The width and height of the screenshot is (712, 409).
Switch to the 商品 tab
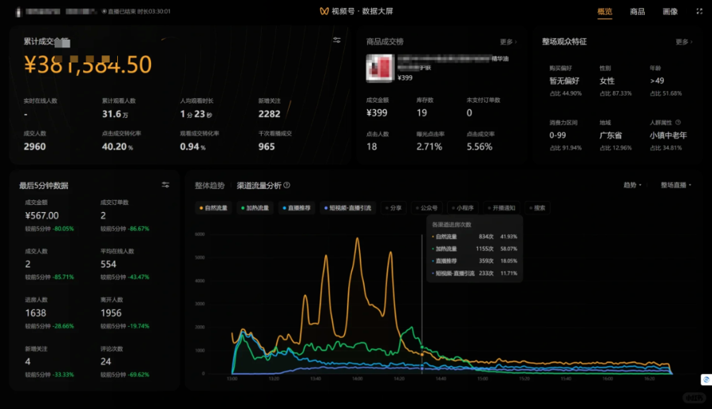coord(637,12)
